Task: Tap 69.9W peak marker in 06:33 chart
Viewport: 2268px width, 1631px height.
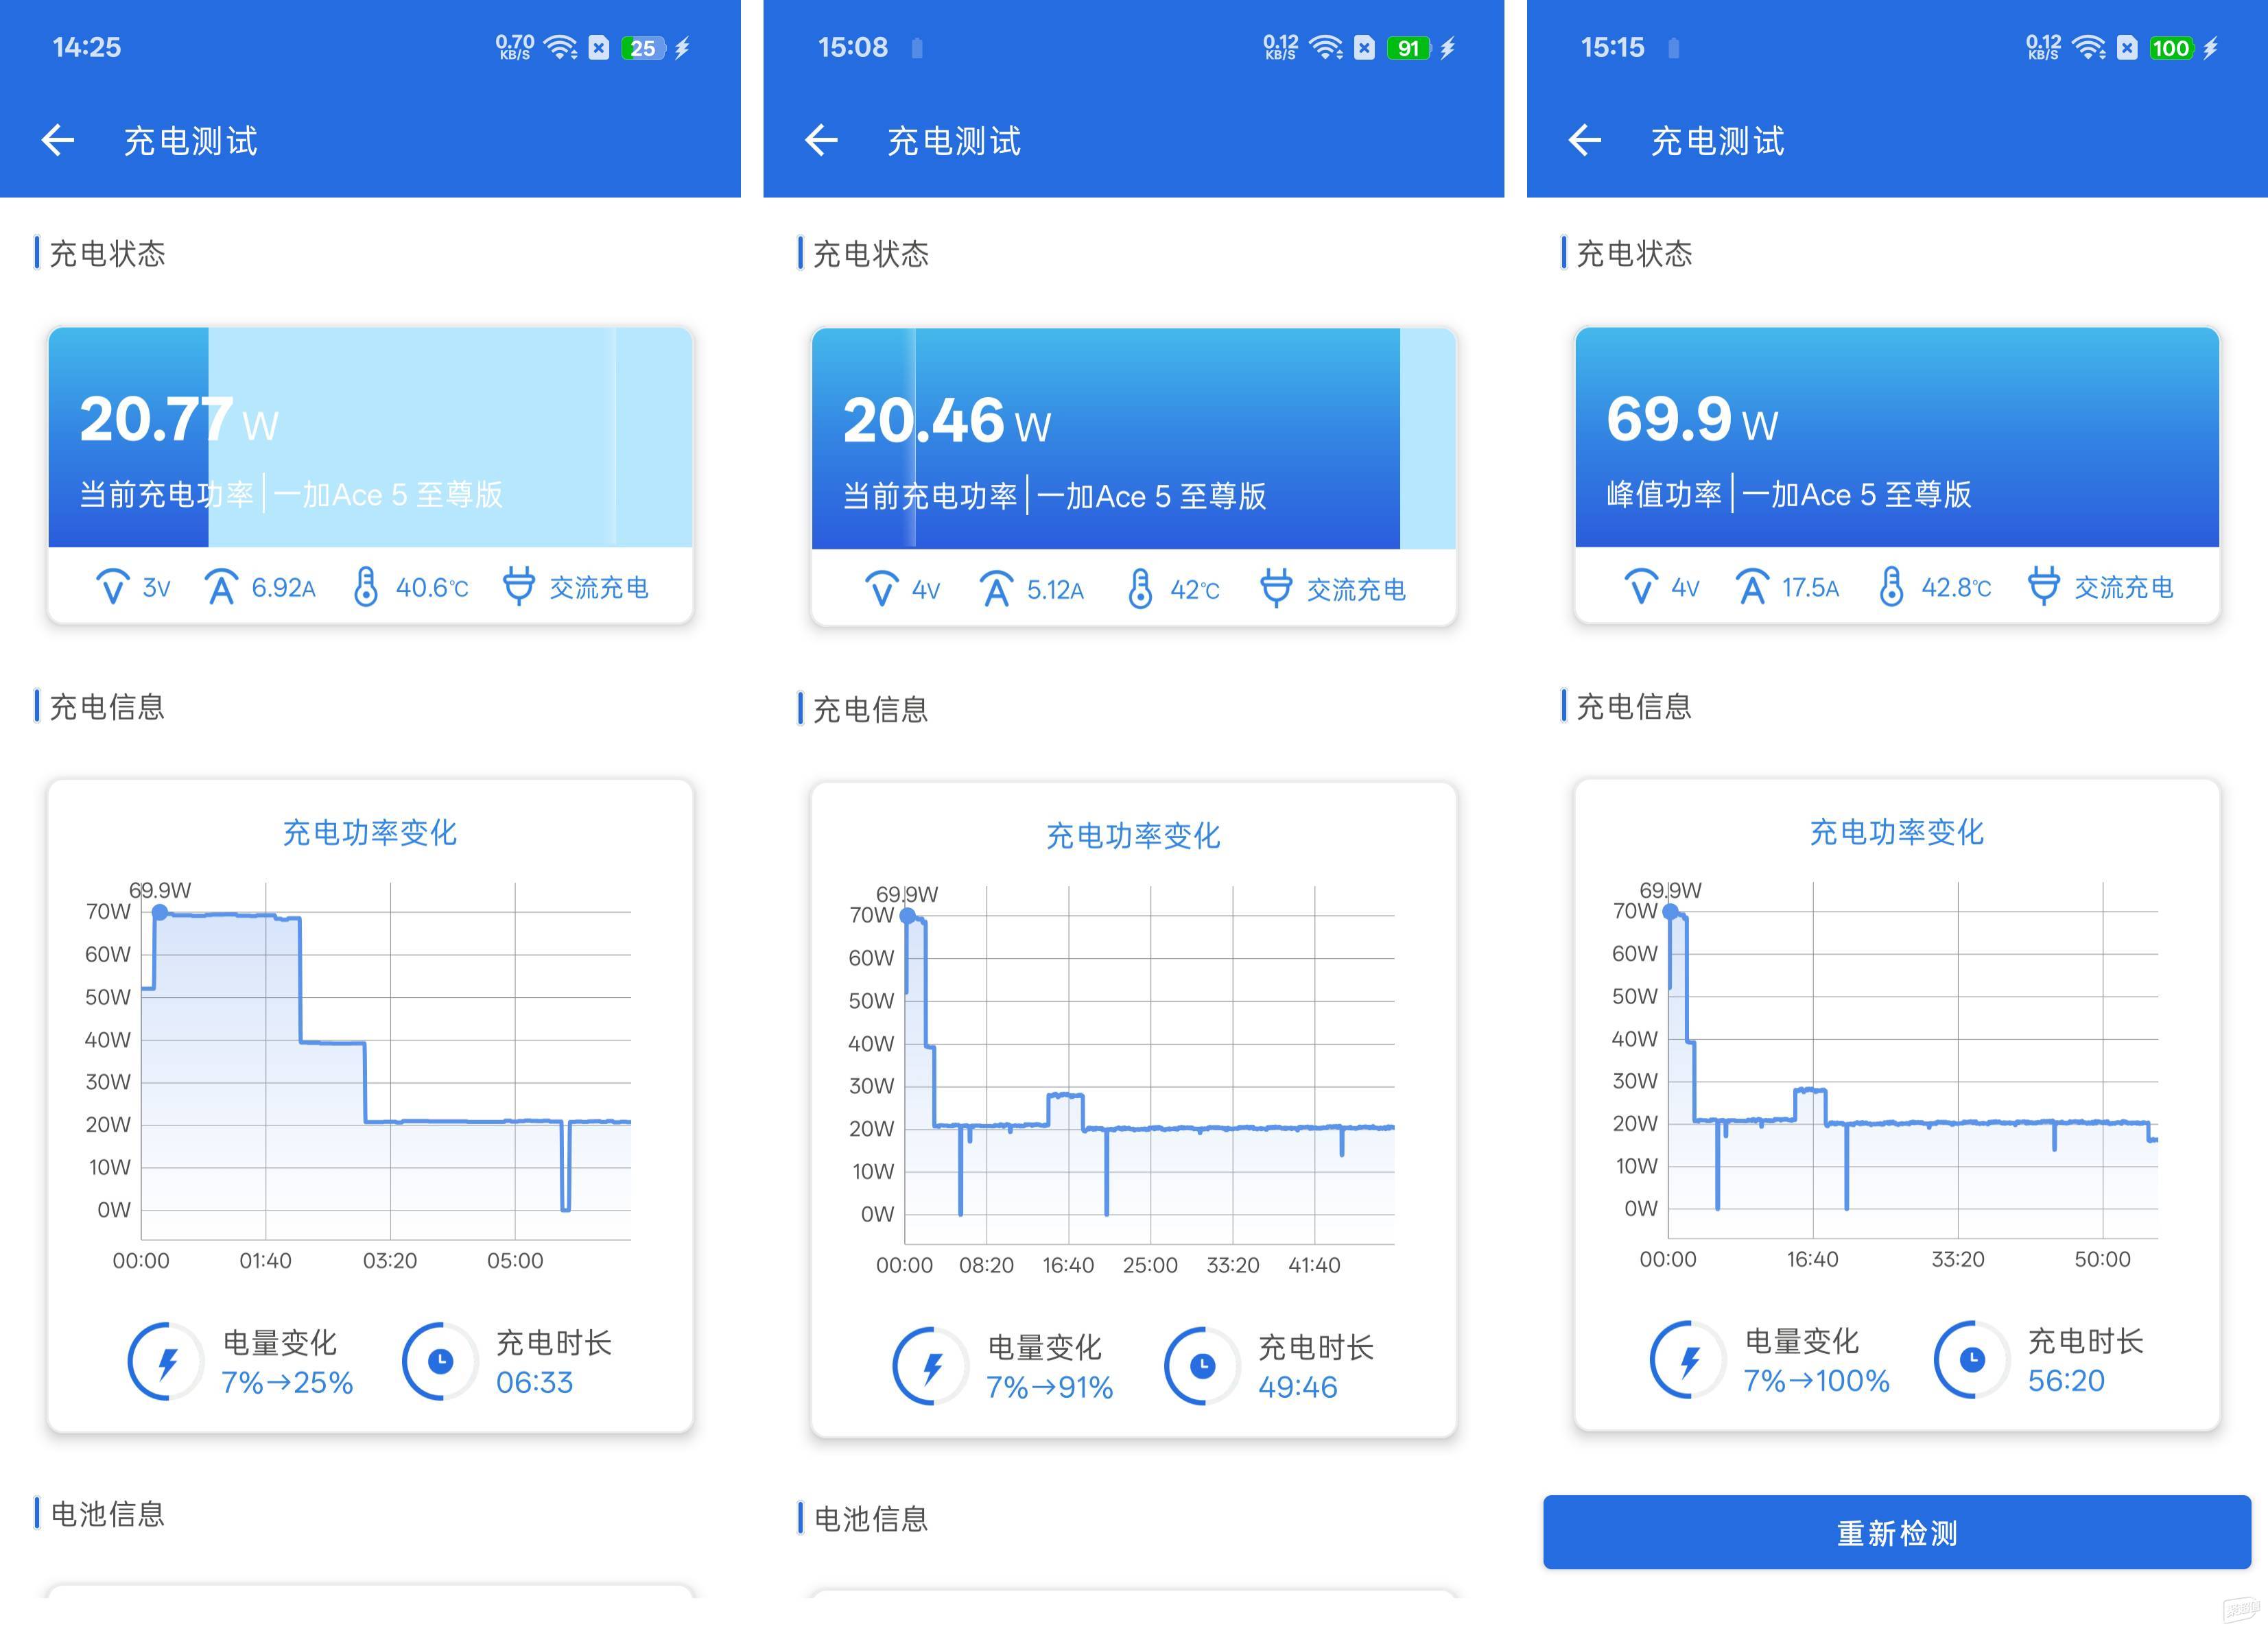Action: (160, 912)
